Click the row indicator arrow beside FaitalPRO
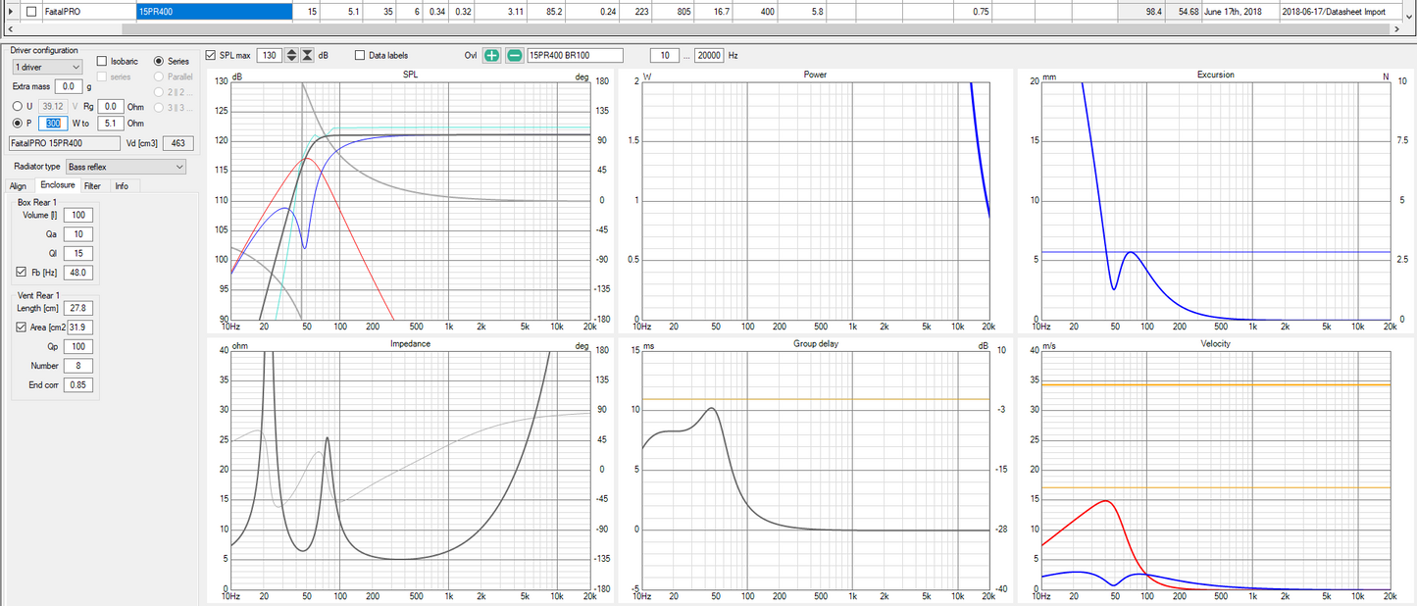The image size is (1417, 606). pos(11,12)
